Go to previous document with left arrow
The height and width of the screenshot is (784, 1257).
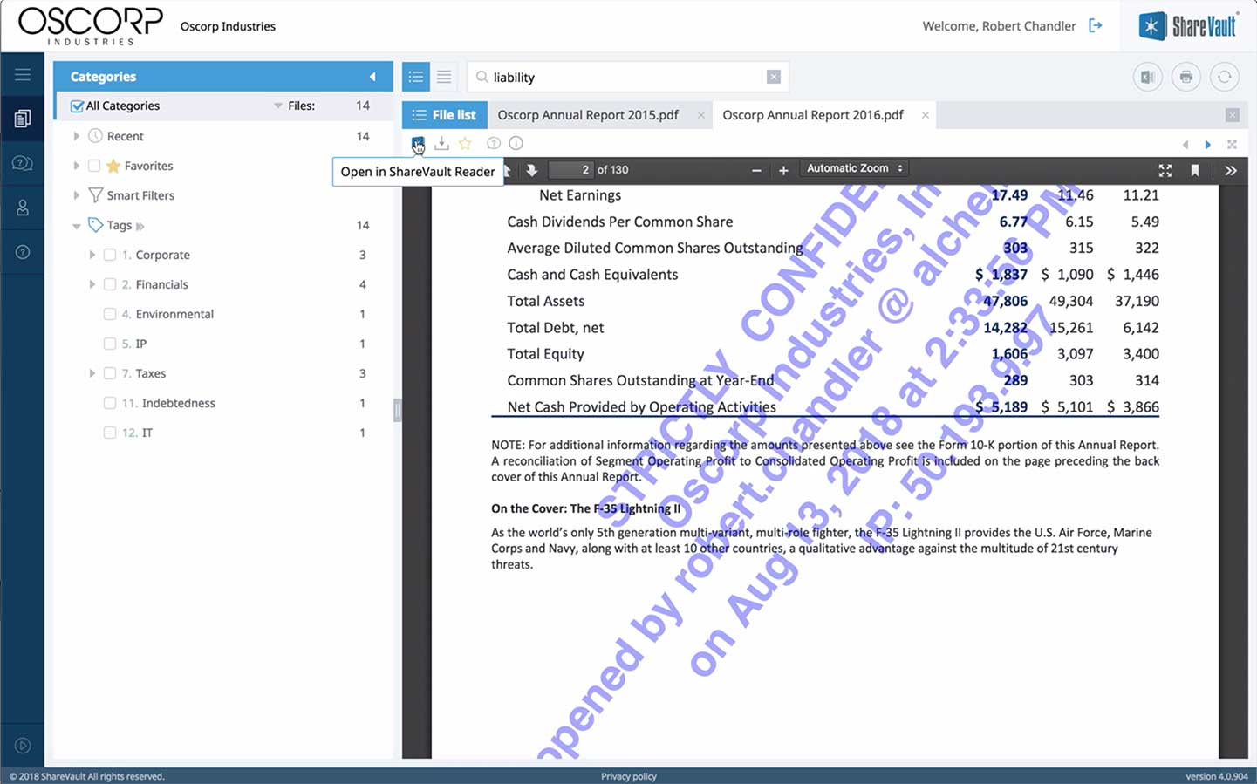1185,144
